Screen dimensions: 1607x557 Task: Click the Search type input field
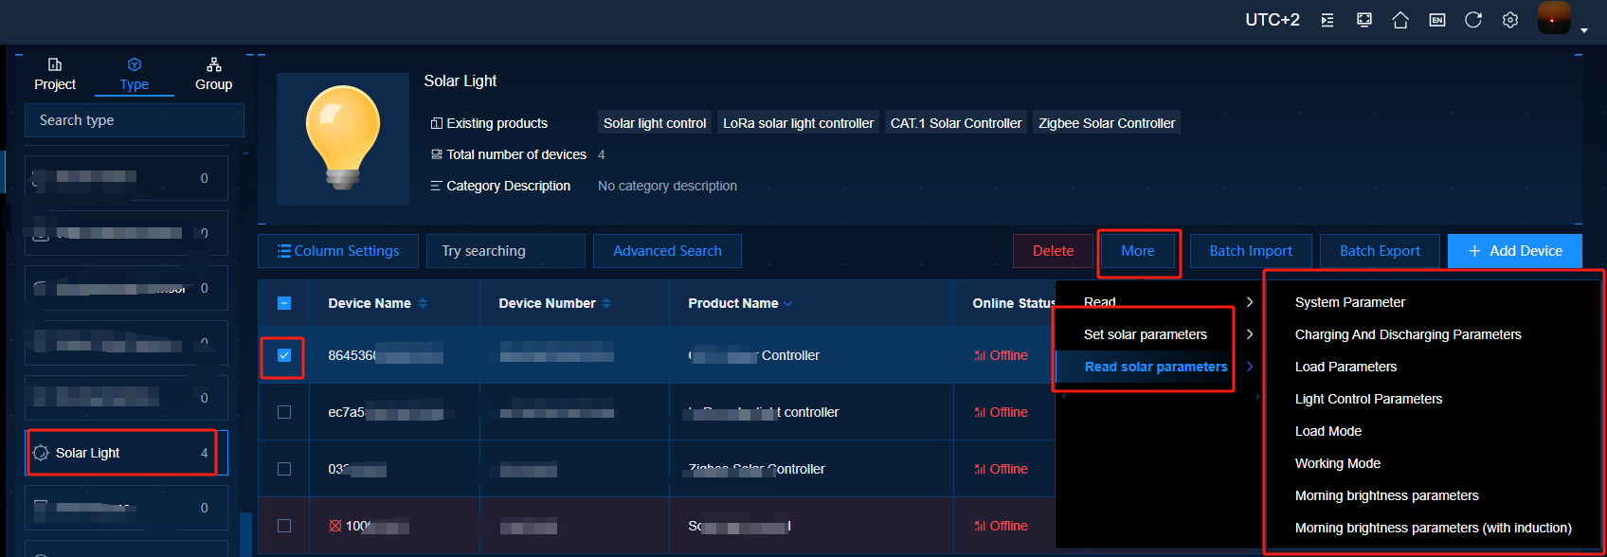(135, 120)
